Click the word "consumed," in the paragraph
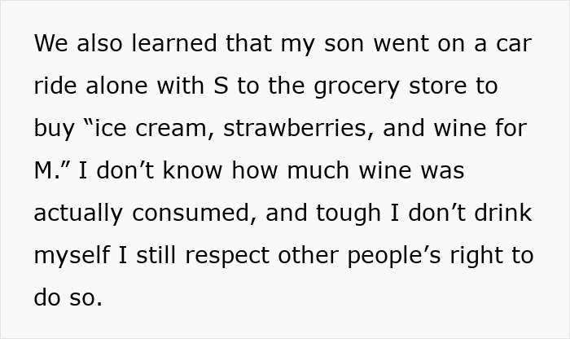Viewport: 570px width, 339px height. coord(195,214)
